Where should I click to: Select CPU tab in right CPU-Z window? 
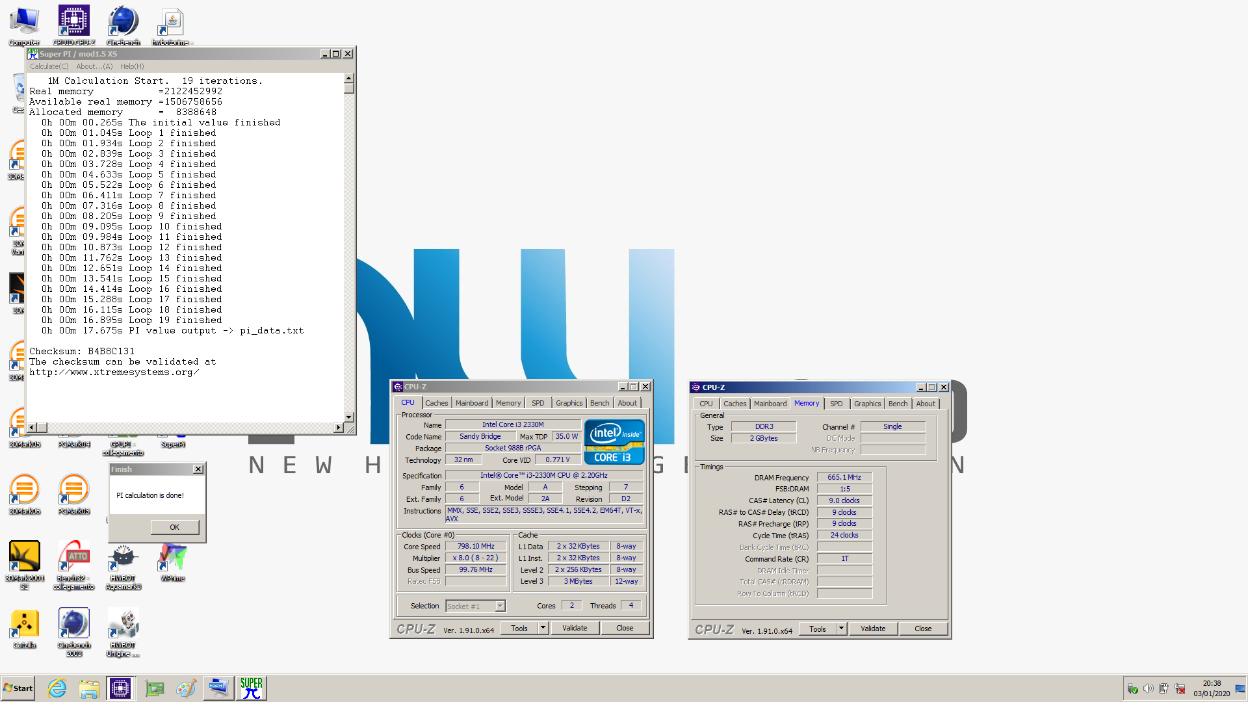pos(706,404)
